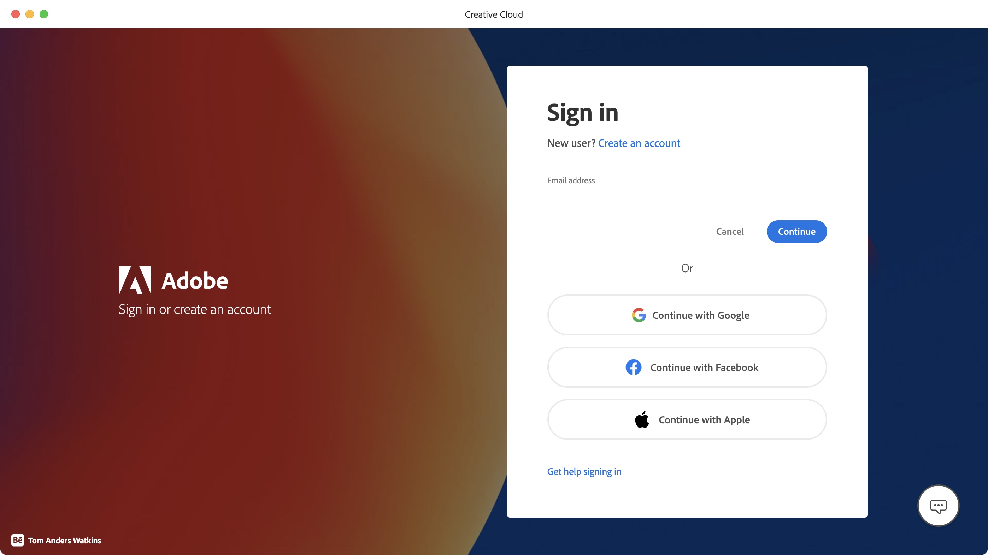Click Continue with Google button

tap(687, 315)
